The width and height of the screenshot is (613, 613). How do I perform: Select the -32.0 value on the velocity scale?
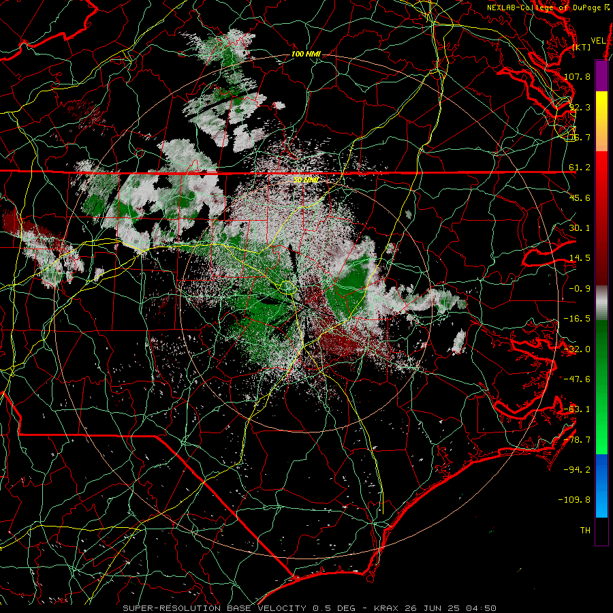(577, 349)
